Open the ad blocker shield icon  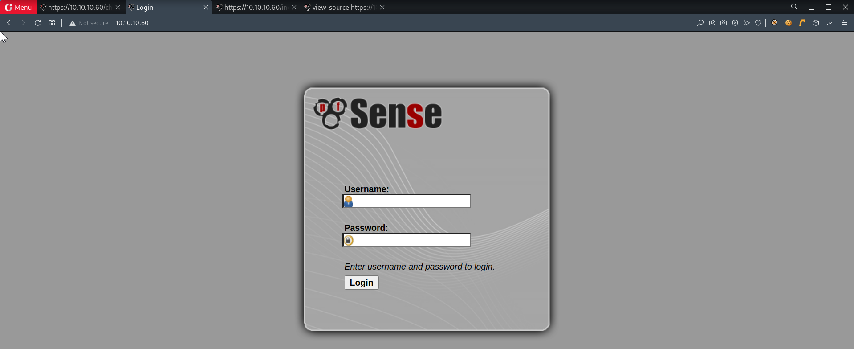pos(735,23)
